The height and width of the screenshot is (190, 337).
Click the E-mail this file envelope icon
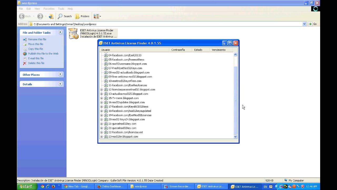click(x=25, y=58)
